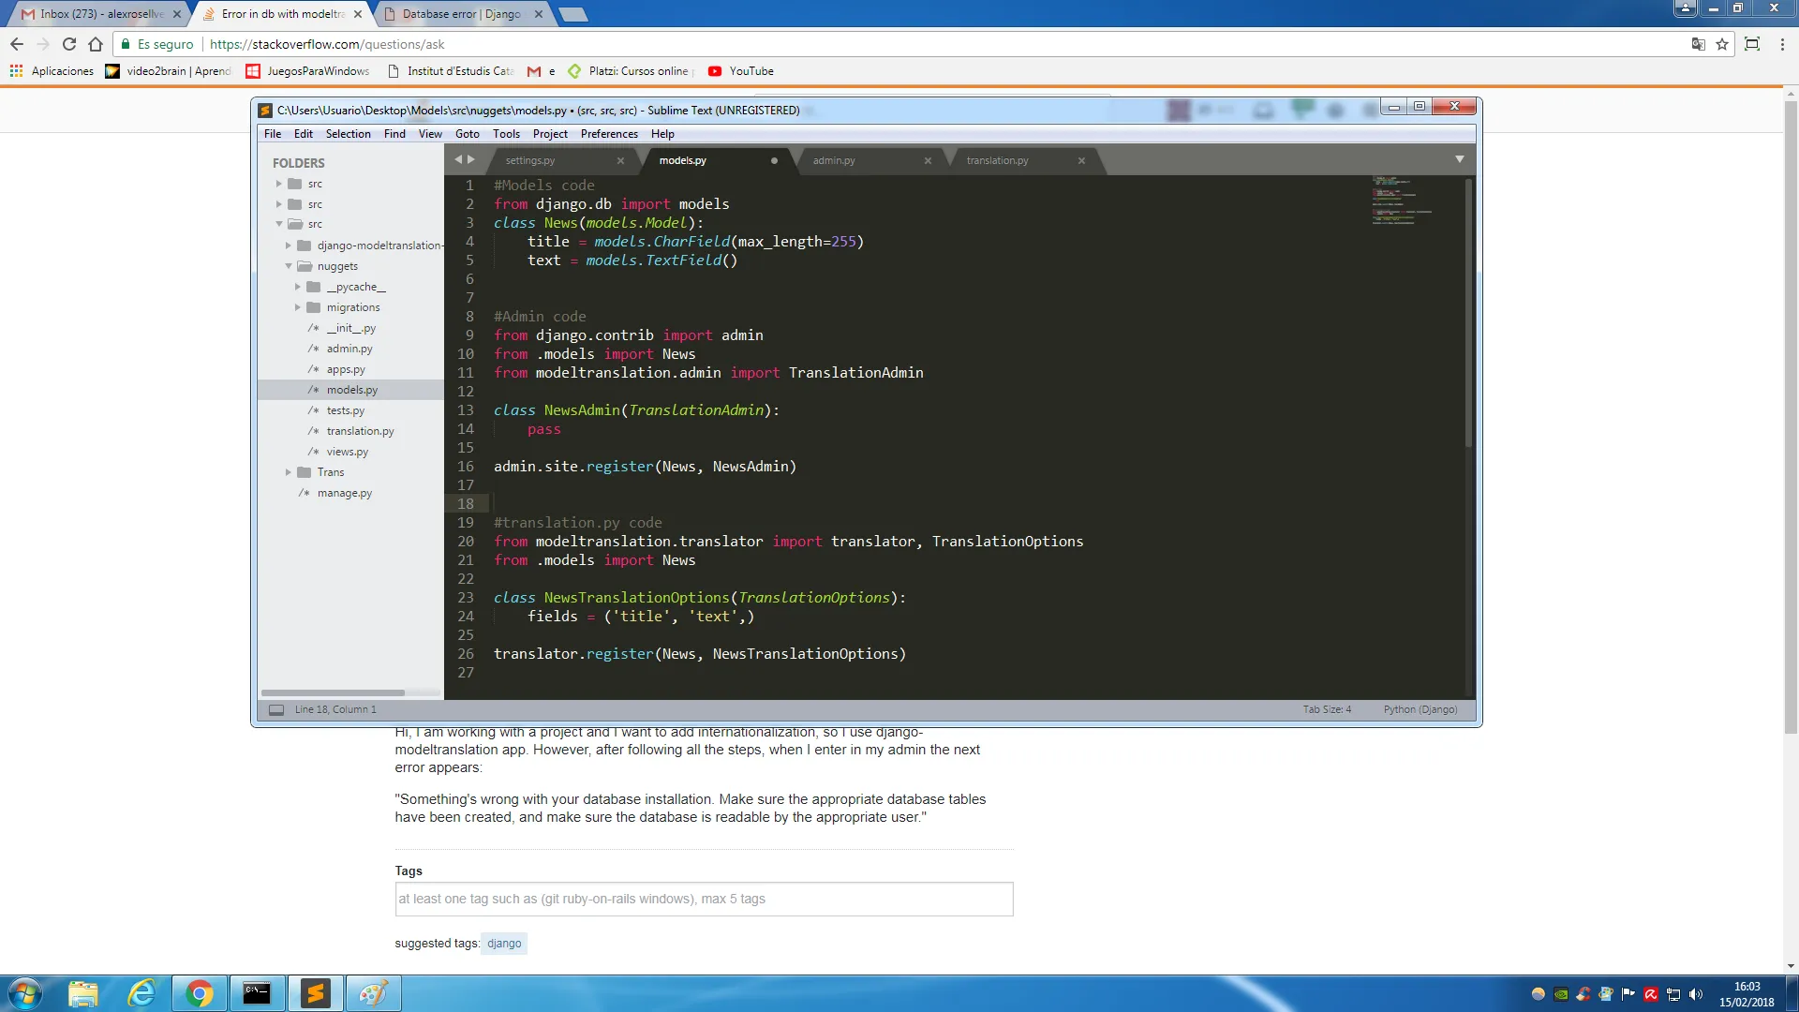Open the tab list dropdown arrow
1799x1012 pixels.
click(1459, 160)
